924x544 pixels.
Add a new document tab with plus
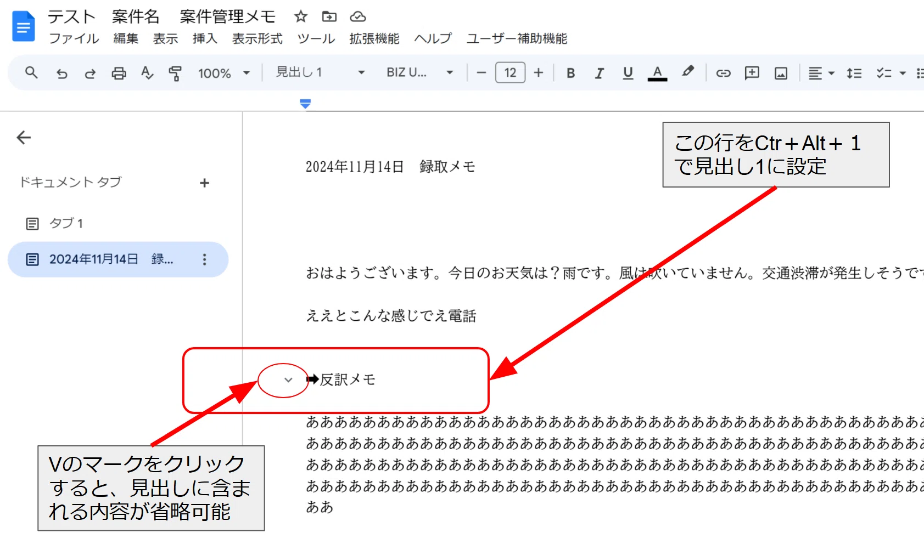pos(204,183)
